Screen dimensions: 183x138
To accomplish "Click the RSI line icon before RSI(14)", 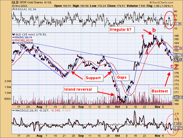I will click(13, 9).
